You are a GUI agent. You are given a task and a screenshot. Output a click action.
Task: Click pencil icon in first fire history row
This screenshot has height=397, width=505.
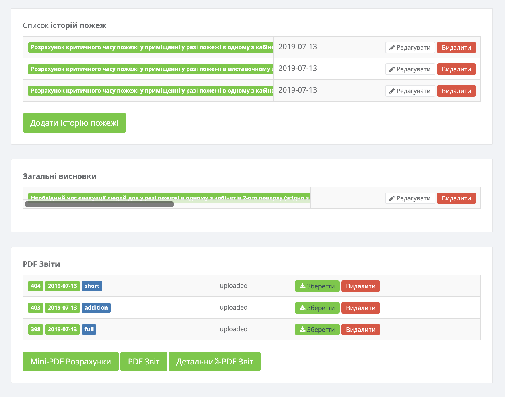pyautogui.click(x=392, y=48)
